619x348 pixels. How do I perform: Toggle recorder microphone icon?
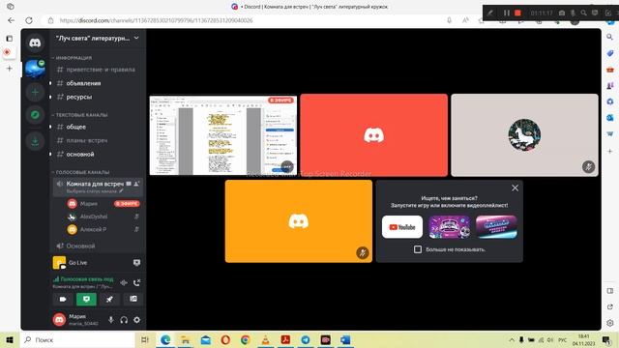(x=573, y=13)
